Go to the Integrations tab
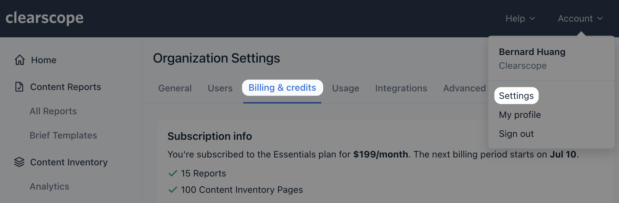619x203 pixels. click(401, 88)
